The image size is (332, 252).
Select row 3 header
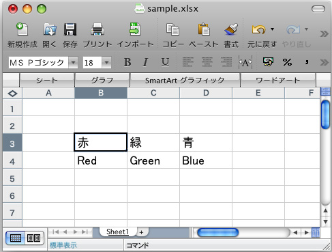12,143
